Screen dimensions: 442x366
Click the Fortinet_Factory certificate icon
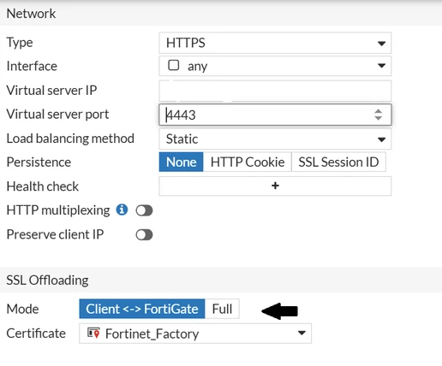click(x=93, y=333)
